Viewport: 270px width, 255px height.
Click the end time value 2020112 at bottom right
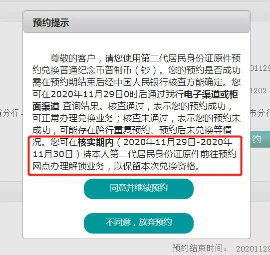tap(253, 249)
